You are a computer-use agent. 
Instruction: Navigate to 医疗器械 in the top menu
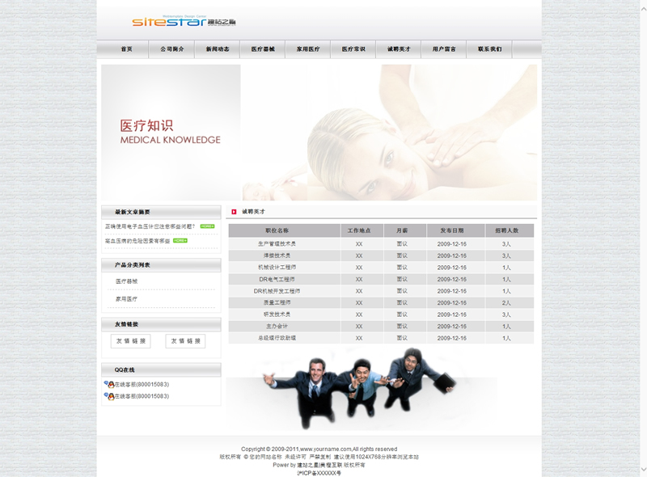pos(262,49)
